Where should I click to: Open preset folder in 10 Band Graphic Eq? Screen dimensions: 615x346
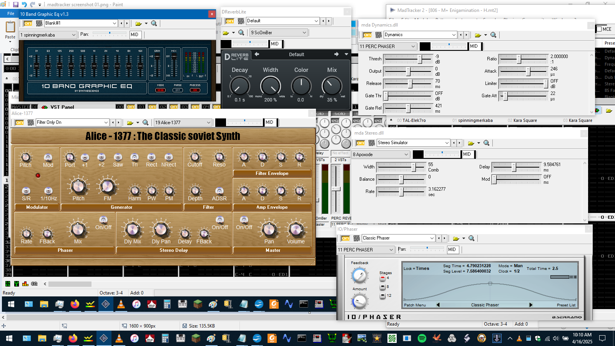(138, 23)
